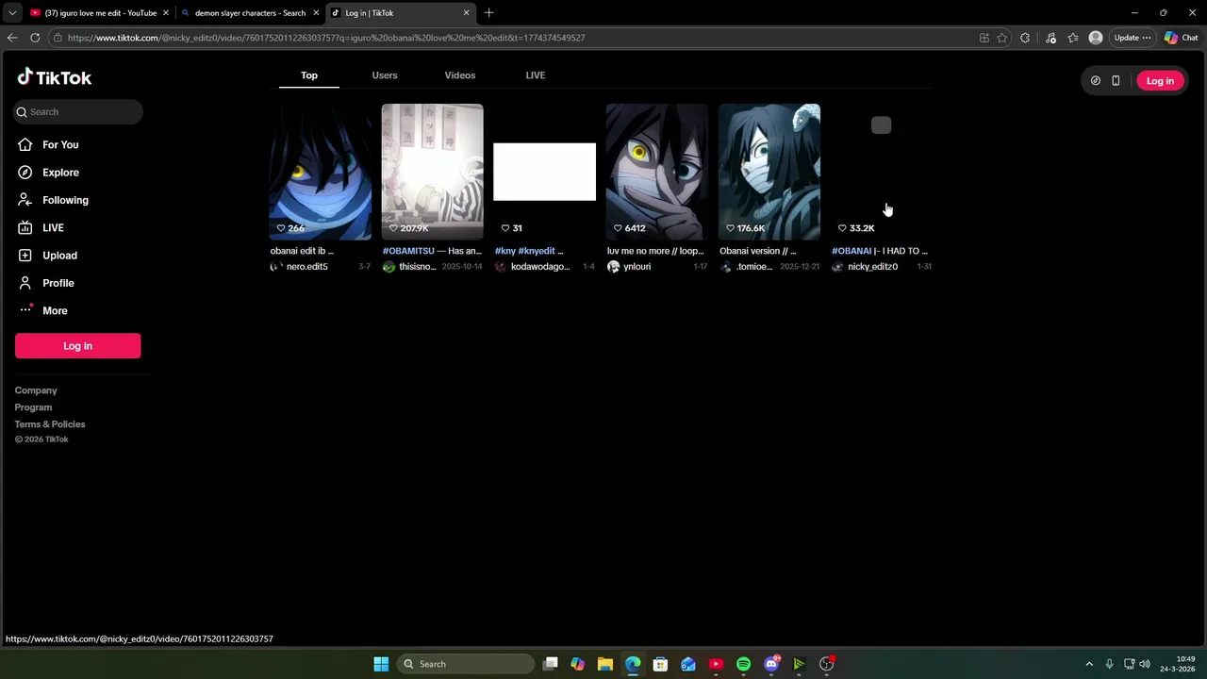Click the pink sidebar Log in button
The height and width of the screenshot is (679, 1207).
click(77, 346)
